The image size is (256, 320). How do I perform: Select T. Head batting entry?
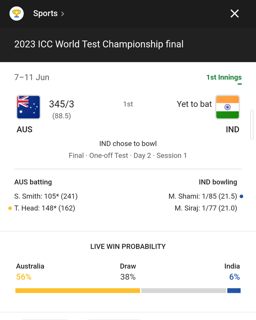[x=45, y=208]
